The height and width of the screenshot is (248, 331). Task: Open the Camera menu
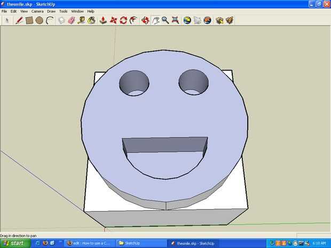point(37,11)
